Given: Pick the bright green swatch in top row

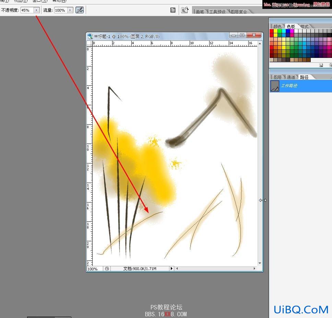Looking at the screenshot, I should 280,31.
